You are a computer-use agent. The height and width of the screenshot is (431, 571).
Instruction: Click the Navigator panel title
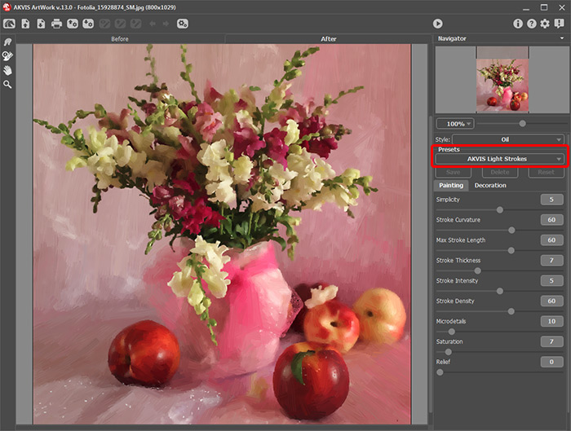click(x=452, y=38)
